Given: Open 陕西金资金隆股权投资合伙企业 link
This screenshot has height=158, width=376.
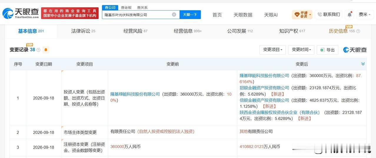Looking at the screenshot, I should (x=280, y=113).
